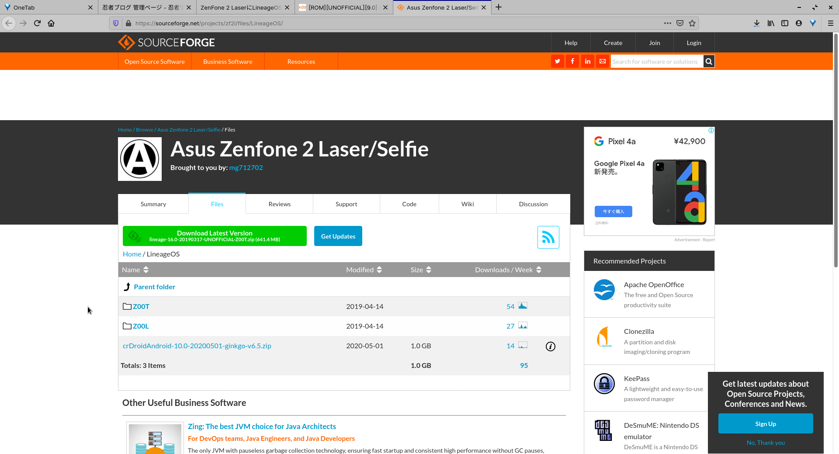View info for crDroidAndroid zip file
Screen dimensions: 839x454
(x=551, y=347)
